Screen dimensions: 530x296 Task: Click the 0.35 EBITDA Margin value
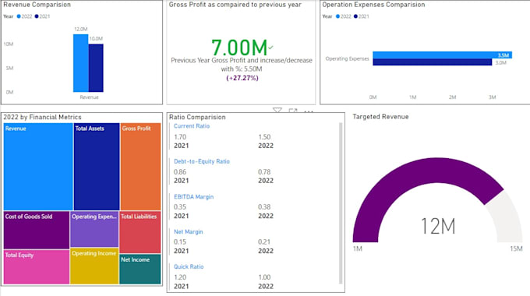[180, 206]
